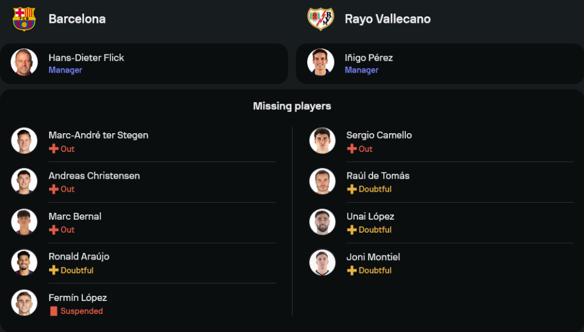The width and height of the screenshot is (584, 332).
Task: Open Marc-André ter Stegen's player avatar
Action: 24,141
